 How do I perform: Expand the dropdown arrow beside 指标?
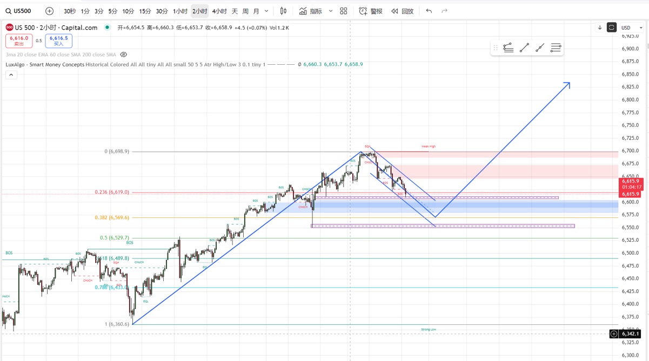point(331,11)
